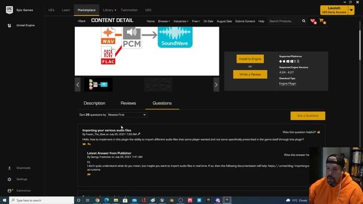
Task: Select the dark second gallery thumbnail
Action: (x=158, y=85)
